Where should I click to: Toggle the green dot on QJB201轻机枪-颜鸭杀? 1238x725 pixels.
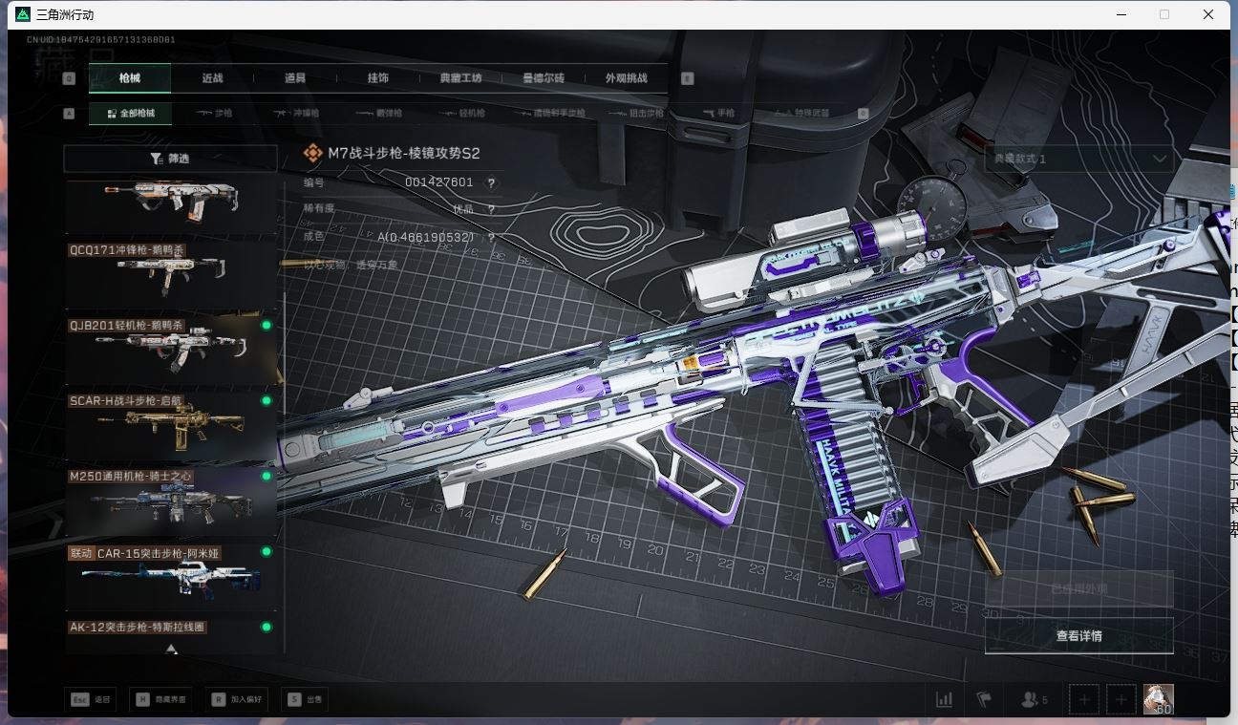tap(267, 324)
